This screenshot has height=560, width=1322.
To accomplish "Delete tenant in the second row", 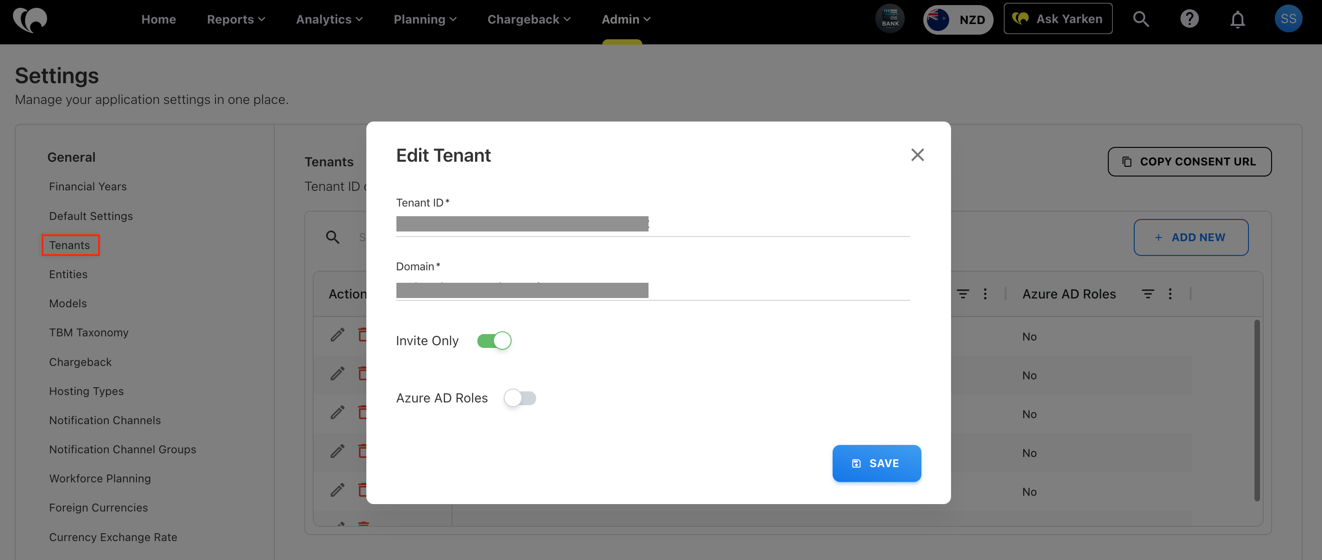I will (362, 374).
